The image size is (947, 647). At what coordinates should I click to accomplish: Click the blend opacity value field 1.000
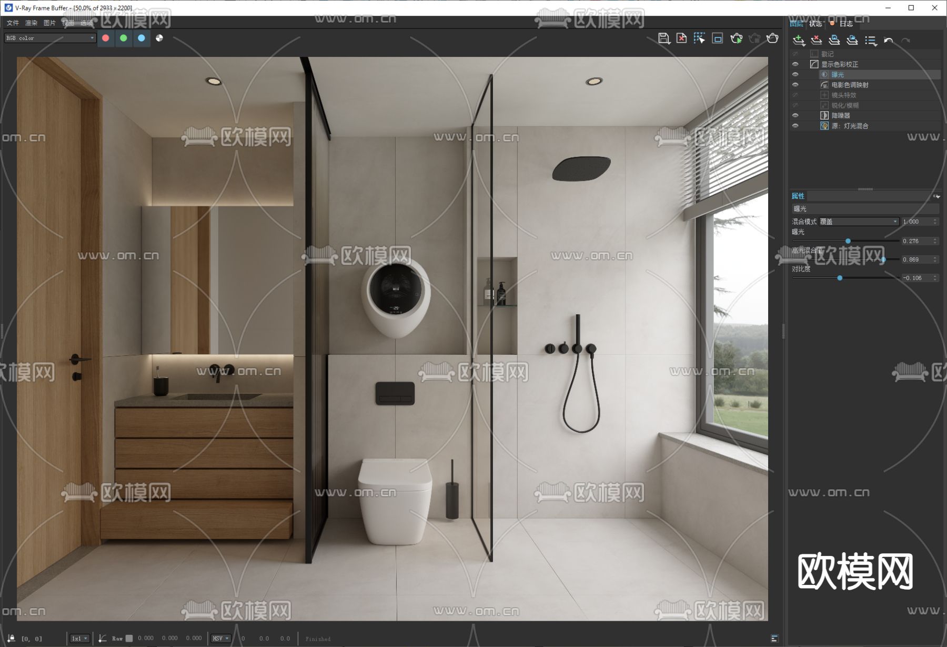(x=916, y=222)
